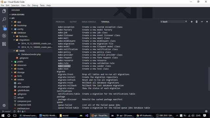Click synchronize changes icon in status bar
The image size is (210, 118).
[14, 111]
